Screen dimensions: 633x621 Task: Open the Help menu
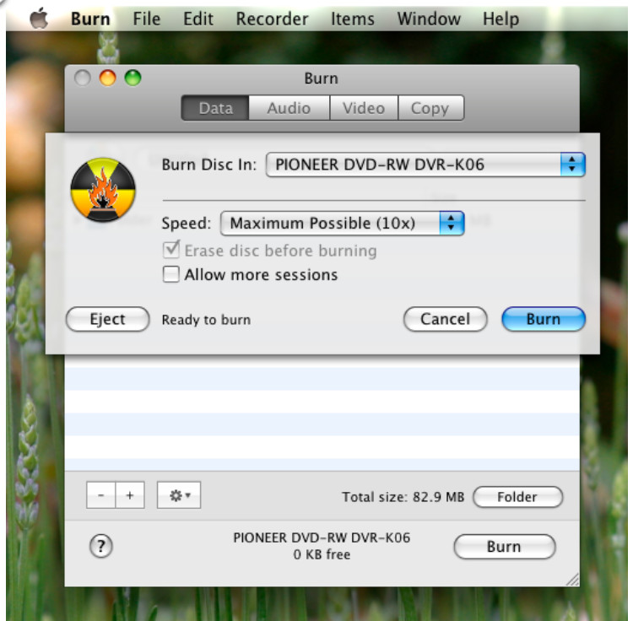[x=501, y=19]
